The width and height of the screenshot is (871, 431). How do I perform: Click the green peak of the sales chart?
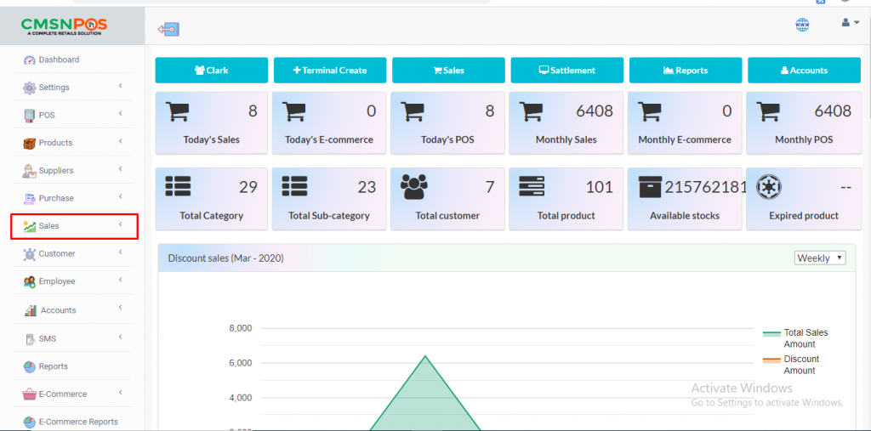click(425, 356)
